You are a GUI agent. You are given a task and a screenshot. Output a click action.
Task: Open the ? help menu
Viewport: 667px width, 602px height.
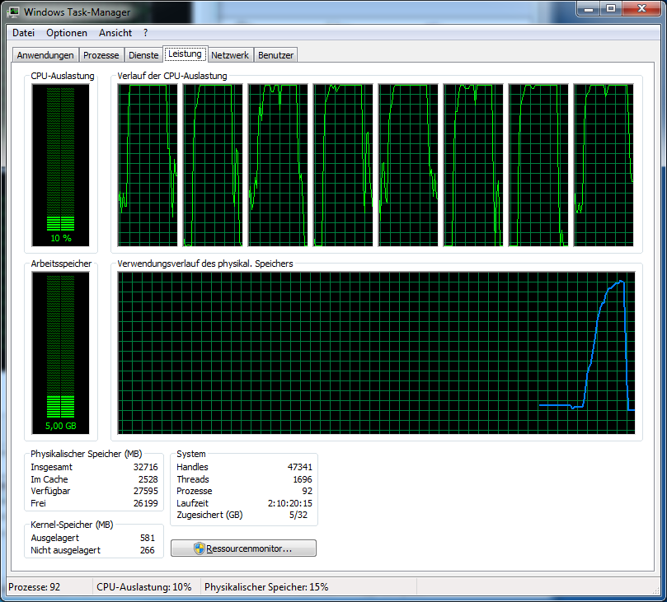pos(145,33)
